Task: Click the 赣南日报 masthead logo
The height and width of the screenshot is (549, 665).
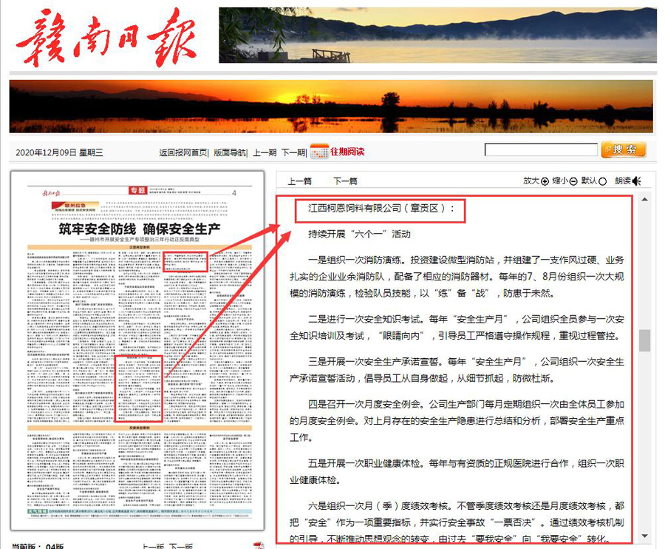Action: pos(106,37)
